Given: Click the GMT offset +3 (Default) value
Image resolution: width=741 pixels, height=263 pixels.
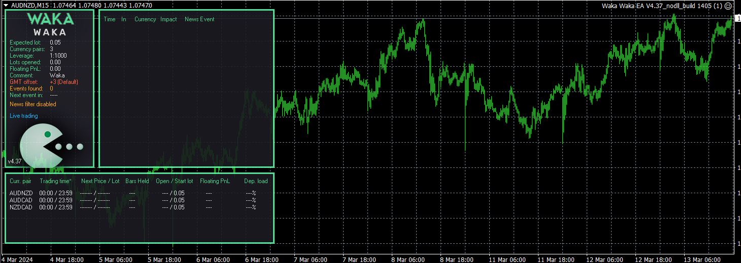Looking at the screenshot, I should (64, 82).
